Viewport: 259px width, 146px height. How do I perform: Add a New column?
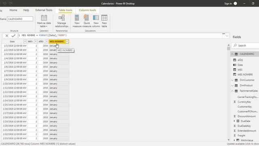click(96, 21)
